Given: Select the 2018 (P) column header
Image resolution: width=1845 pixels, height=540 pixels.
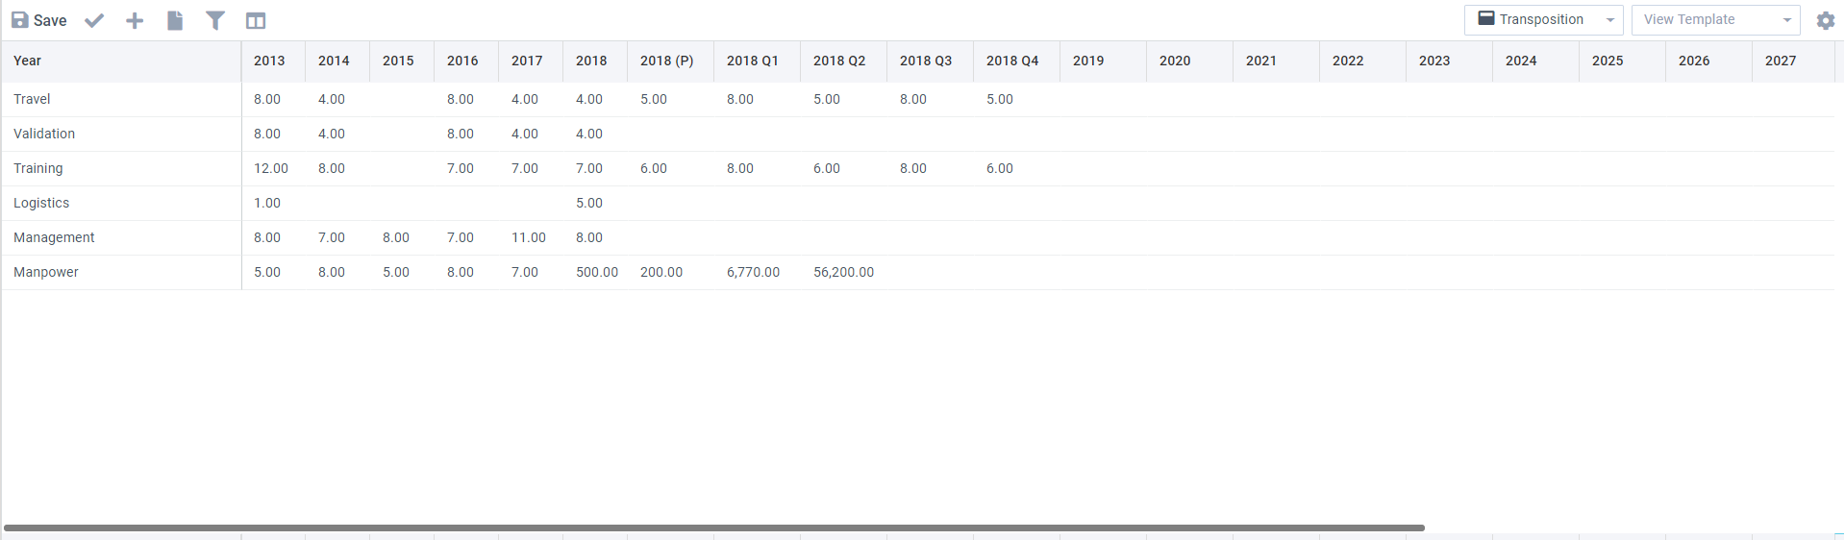Looking at the screenshot, I should tap(666, 61).
